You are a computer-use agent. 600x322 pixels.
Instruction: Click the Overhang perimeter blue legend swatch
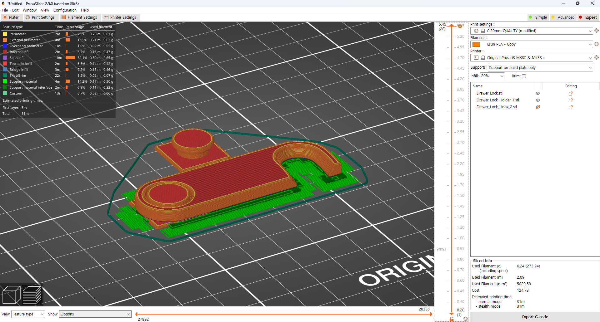point(5,46)
